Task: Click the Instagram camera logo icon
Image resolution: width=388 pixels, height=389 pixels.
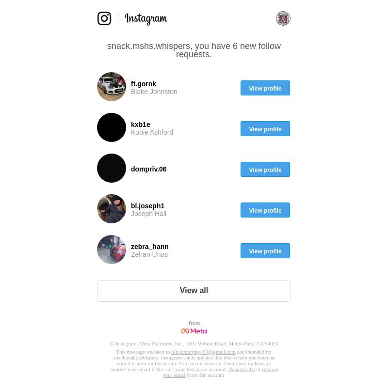Action: tap(104, 18)
